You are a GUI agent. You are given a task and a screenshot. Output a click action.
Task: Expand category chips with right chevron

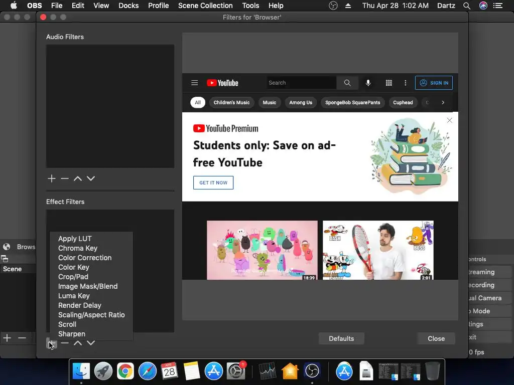(443, 102)
